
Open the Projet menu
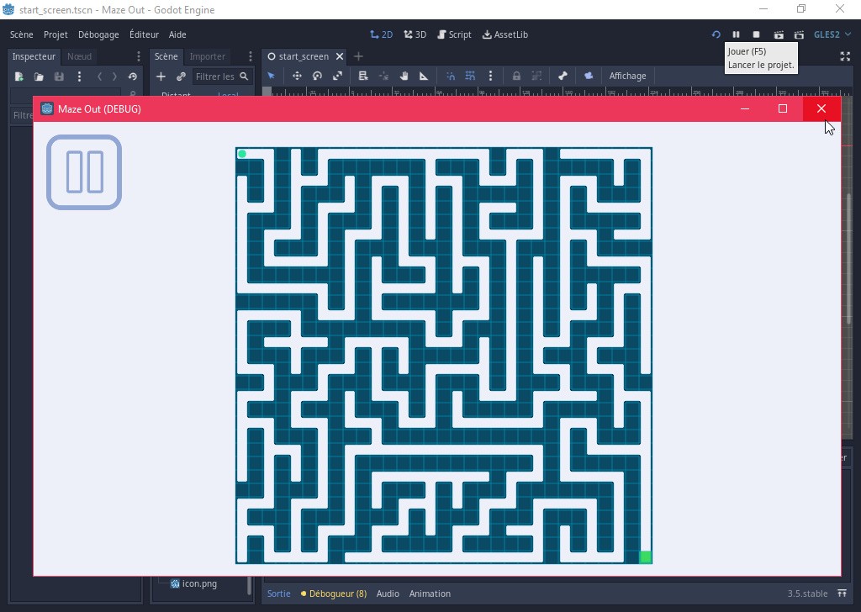[55, 34]
